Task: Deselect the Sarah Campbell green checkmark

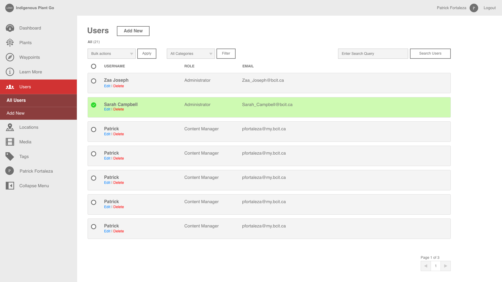Action: point(94,105)
